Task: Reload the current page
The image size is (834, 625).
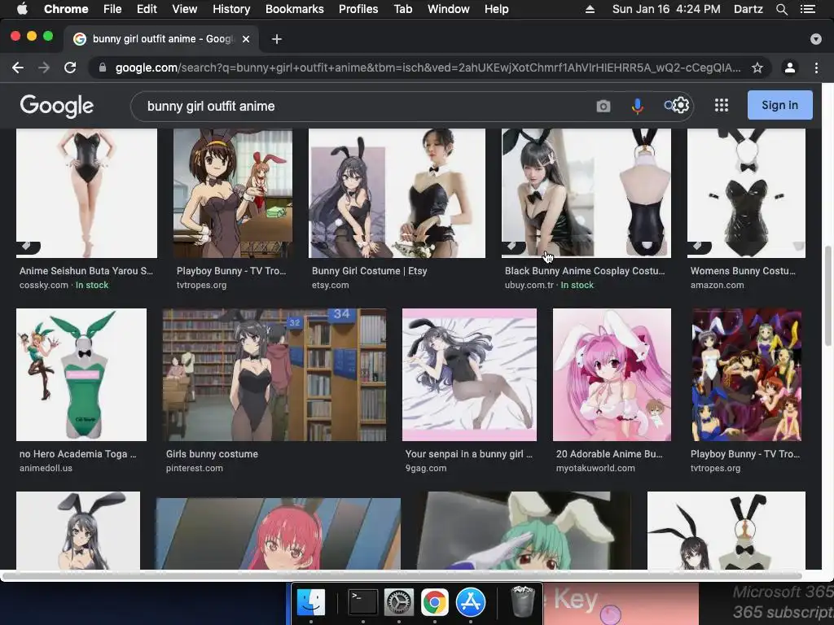Action: click(x=70, y=68)
